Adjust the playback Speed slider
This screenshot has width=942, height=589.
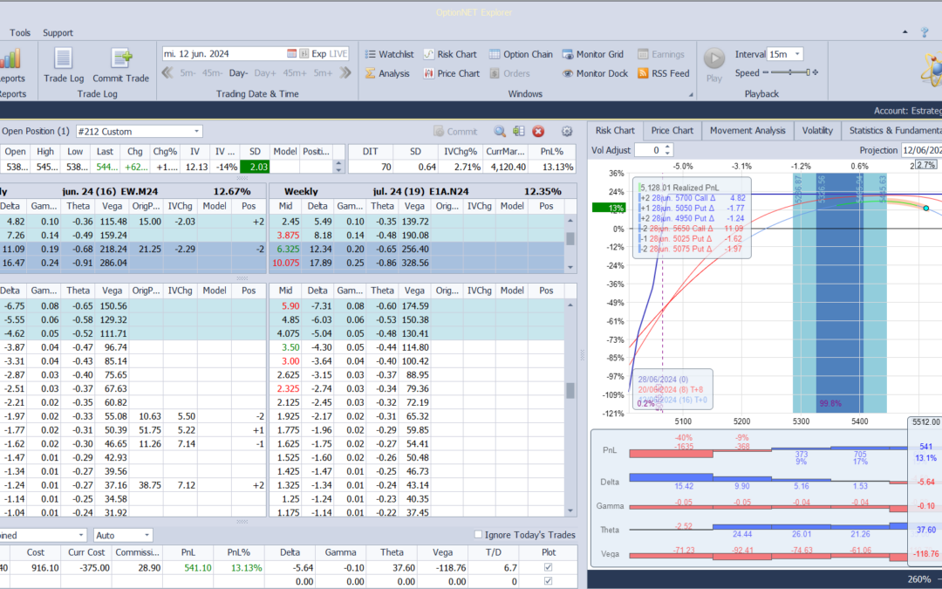[x=790, y=72]
